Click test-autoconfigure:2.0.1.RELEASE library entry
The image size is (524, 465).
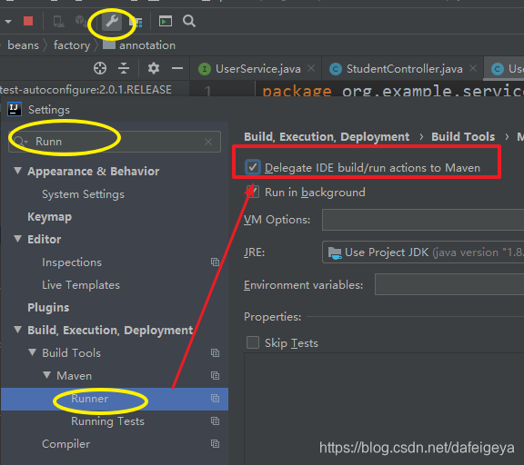click(x=86, y=89)
